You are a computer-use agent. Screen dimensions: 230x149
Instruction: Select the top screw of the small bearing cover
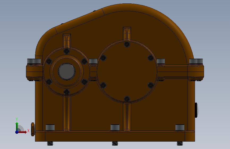coord(67,51)
